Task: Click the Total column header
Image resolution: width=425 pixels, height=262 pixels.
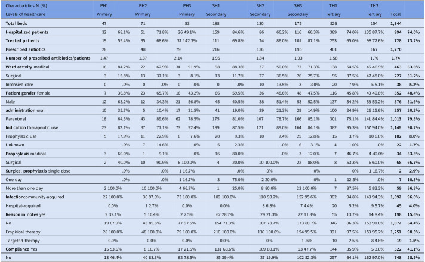Action: click(x=395, y=14)
